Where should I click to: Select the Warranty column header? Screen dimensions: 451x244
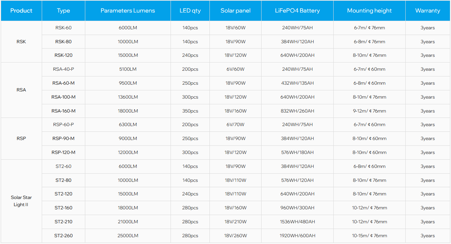point(427,11)
